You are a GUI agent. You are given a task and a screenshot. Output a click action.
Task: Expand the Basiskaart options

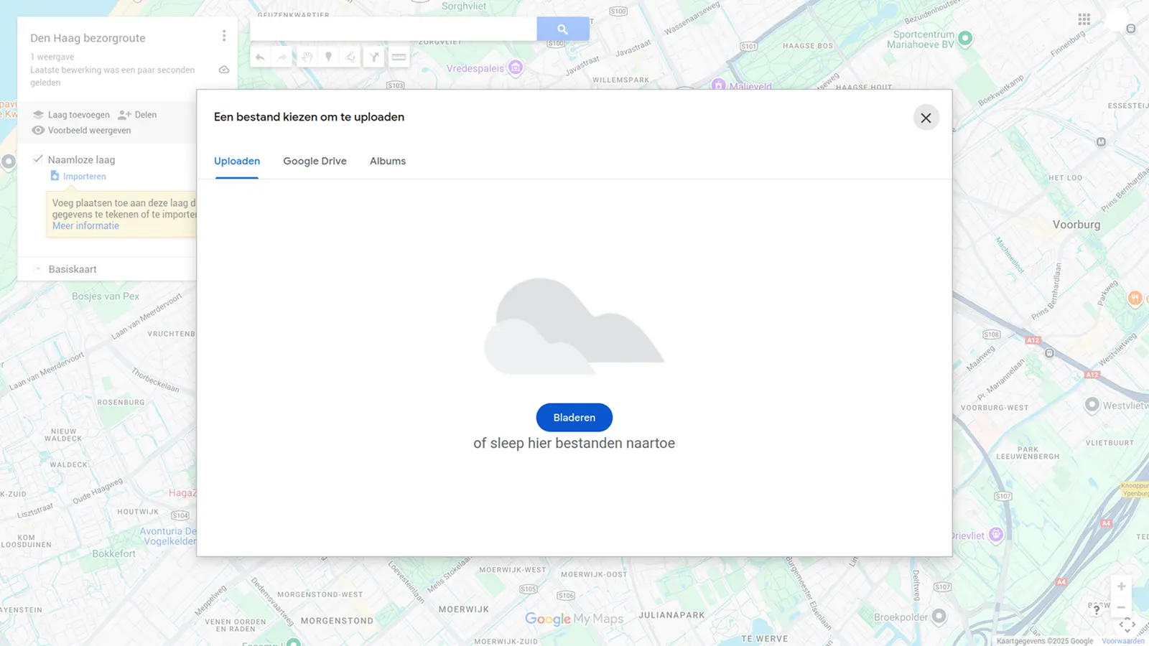coord(38,268)
